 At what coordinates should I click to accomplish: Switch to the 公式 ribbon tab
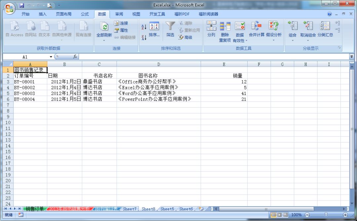tap(85, 14)
